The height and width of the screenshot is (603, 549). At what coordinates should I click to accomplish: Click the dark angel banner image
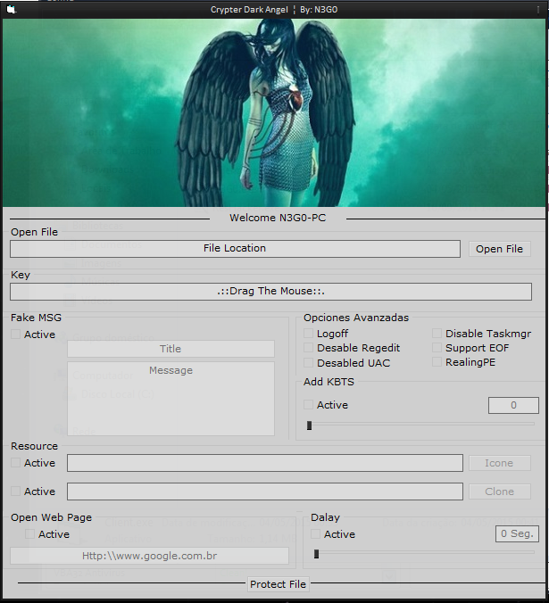274,112
